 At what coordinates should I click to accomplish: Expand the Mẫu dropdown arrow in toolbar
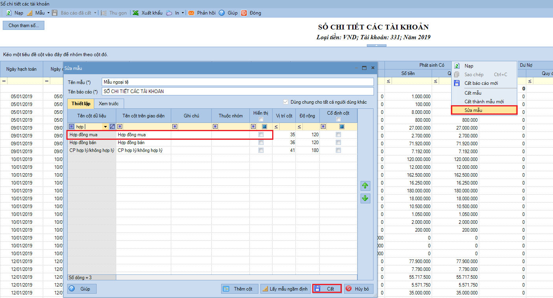click(48, 13)
